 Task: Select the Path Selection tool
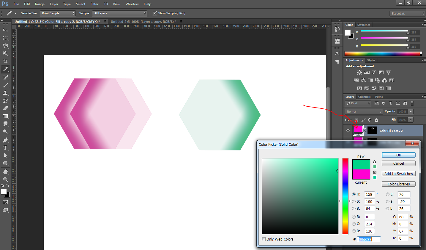coord(5,155)
